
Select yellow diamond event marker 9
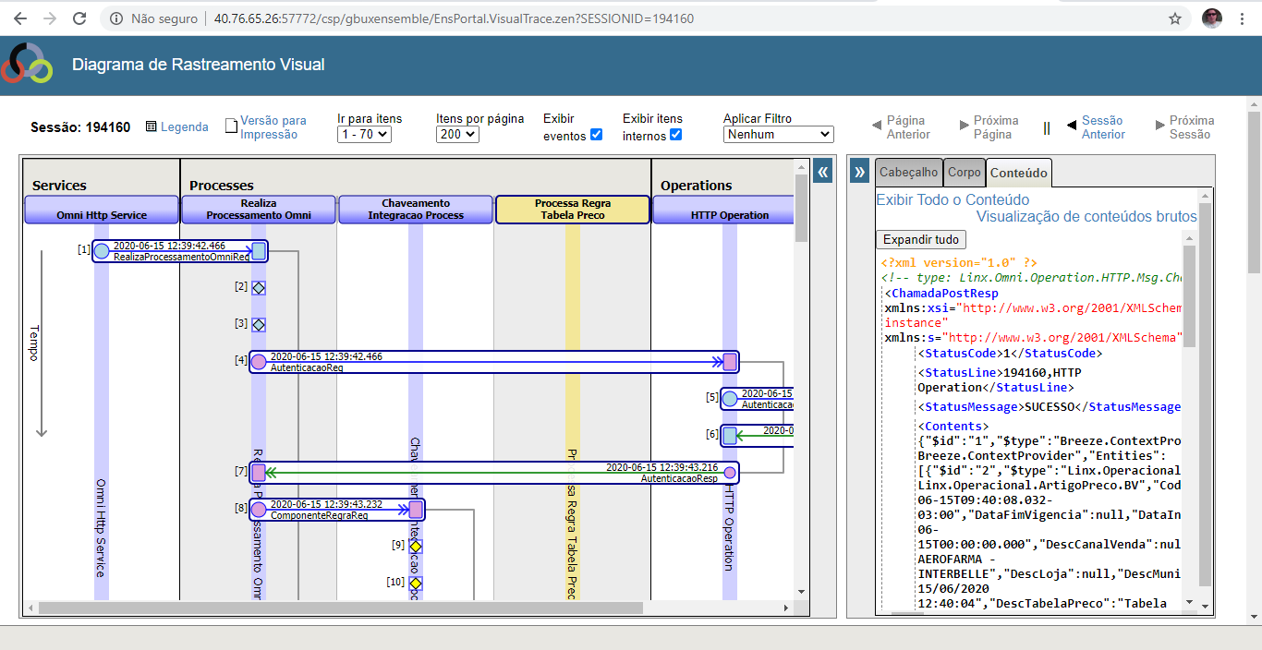(x=416, y=546)
